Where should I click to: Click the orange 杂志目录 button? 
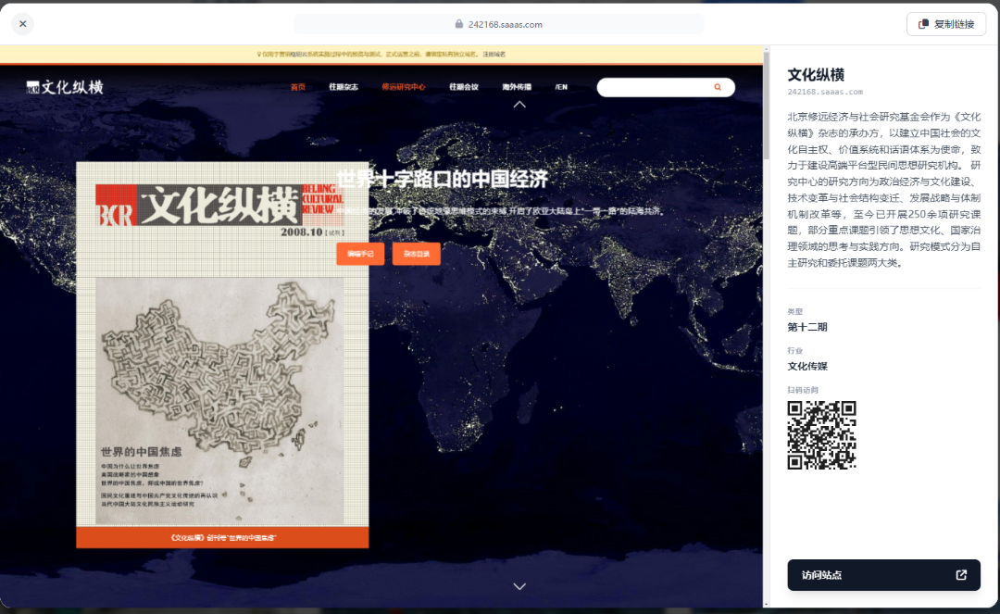[x=416, y=253]
